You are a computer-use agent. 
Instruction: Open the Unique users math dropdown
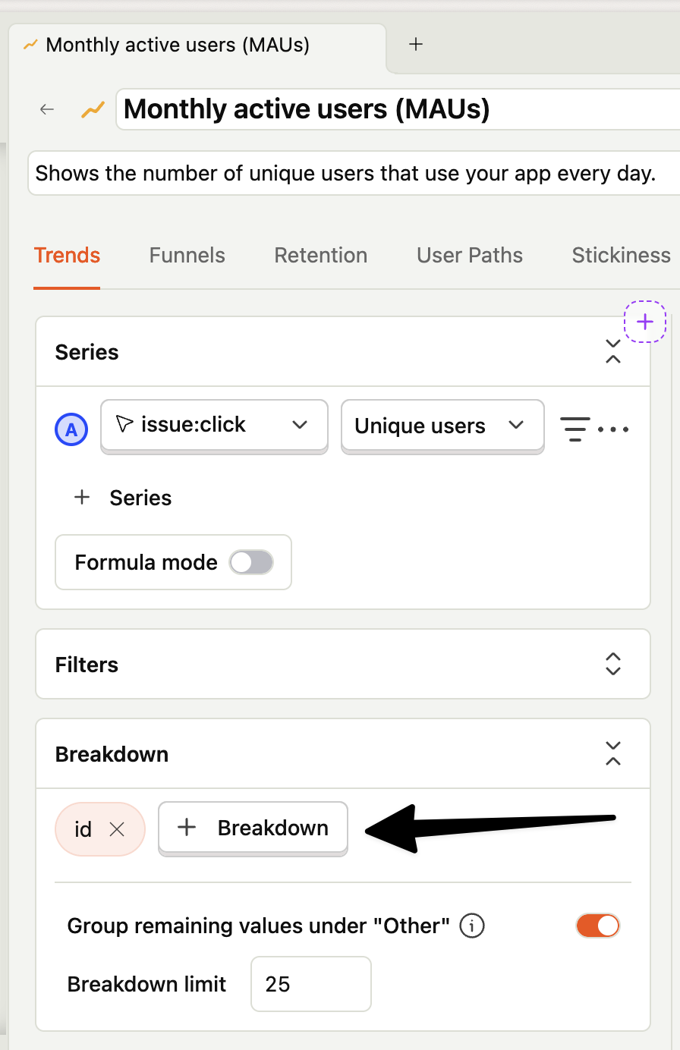442,426
